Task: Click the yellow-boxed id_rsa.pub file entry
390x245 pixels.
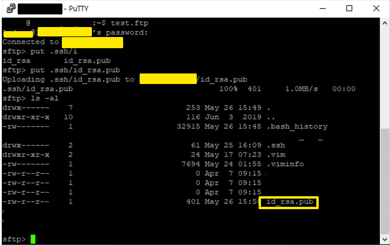Action: [291, 202]
